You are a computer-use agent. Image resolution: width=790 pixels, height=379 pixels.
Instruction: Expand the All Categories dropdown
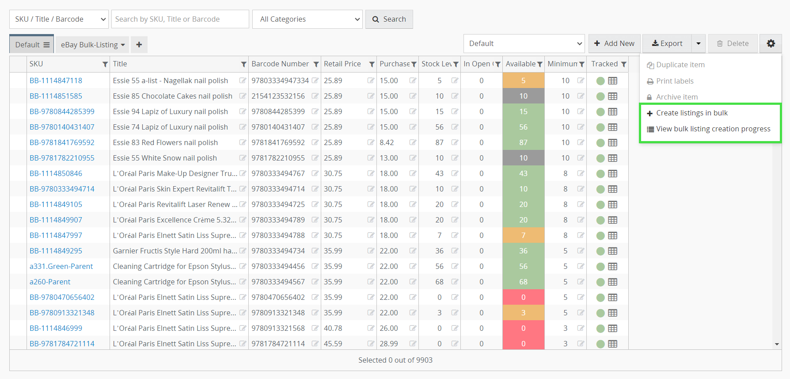pos(308,19)
